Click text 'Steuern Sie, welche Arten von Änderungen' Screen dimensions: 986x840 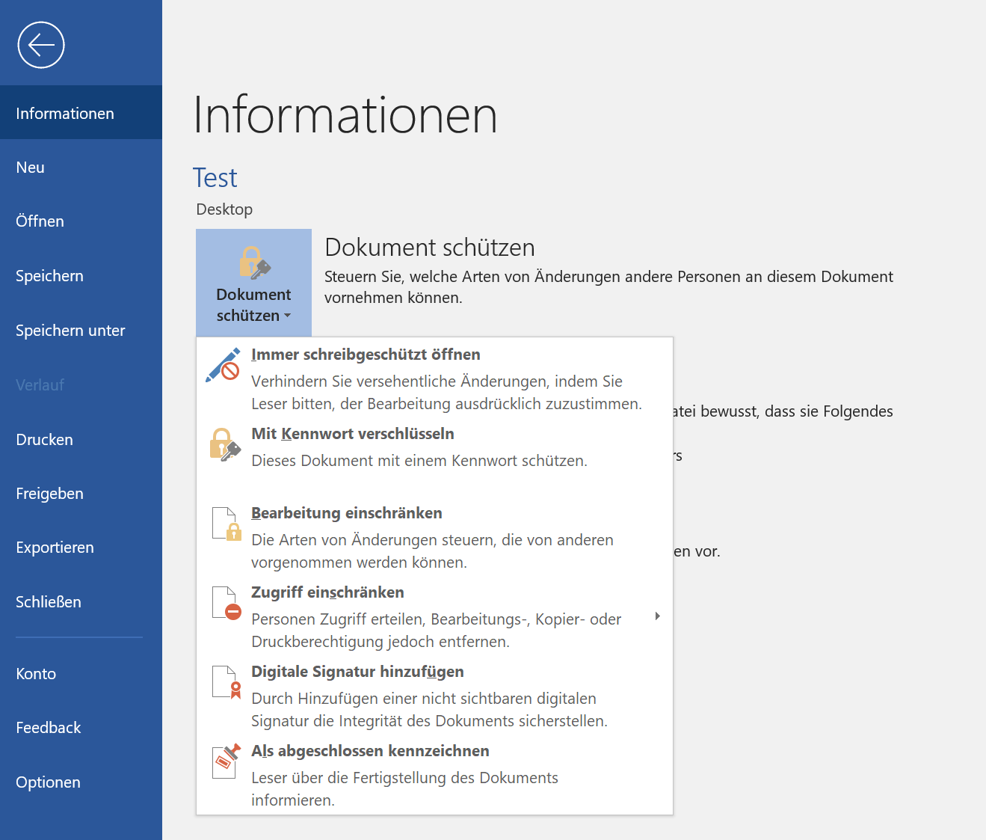click(472, 277)
